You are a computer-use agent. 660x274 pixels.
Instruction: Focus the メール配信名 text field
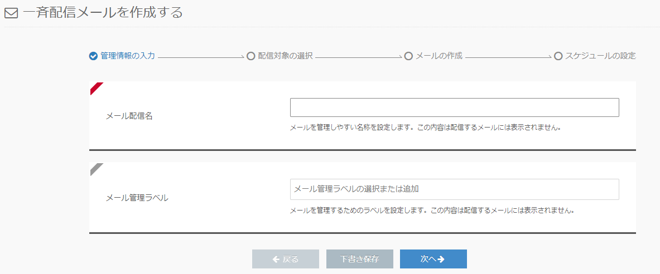point(455,107)
